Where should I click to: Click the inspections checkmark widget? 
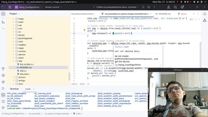191,19
